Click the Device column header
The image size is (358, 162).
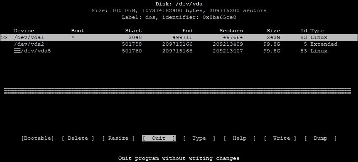tap(24, 31)
